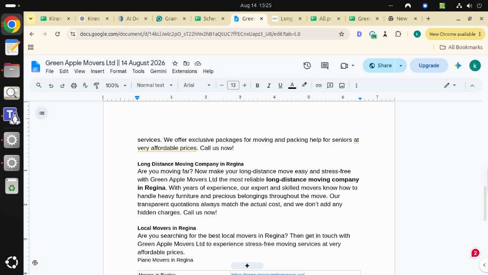The height and width of the screenshot is (275, 488).
Task: Click the insert image icon
Action: pyautogui.click(x=342, y=85)
